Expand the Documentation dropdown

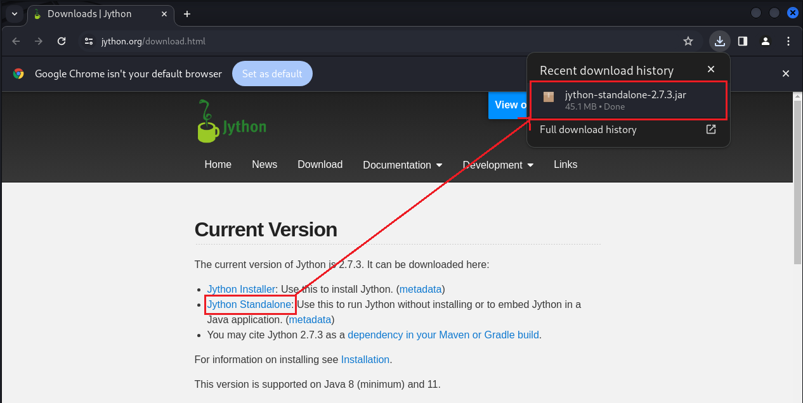point(402,165)
